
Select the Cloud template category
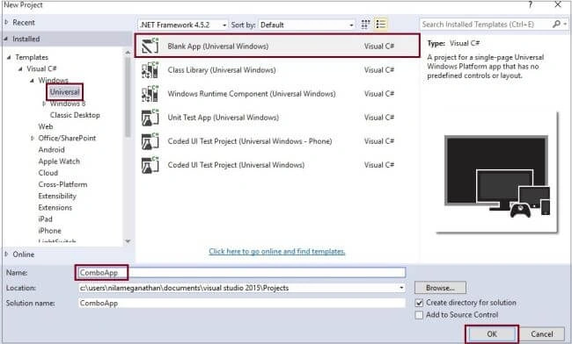click(x=48, y=173)
